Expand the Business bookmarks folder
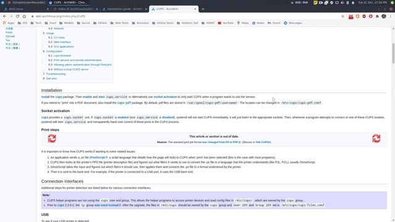 (140, 23)
